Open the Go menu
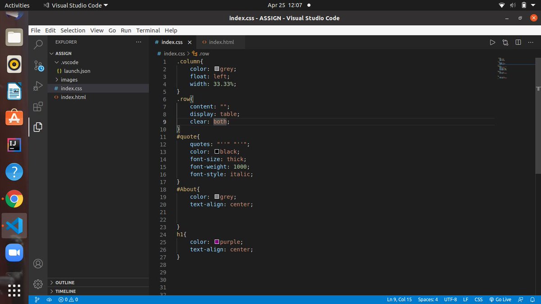541x304 pixels. (x=112, y=30)
